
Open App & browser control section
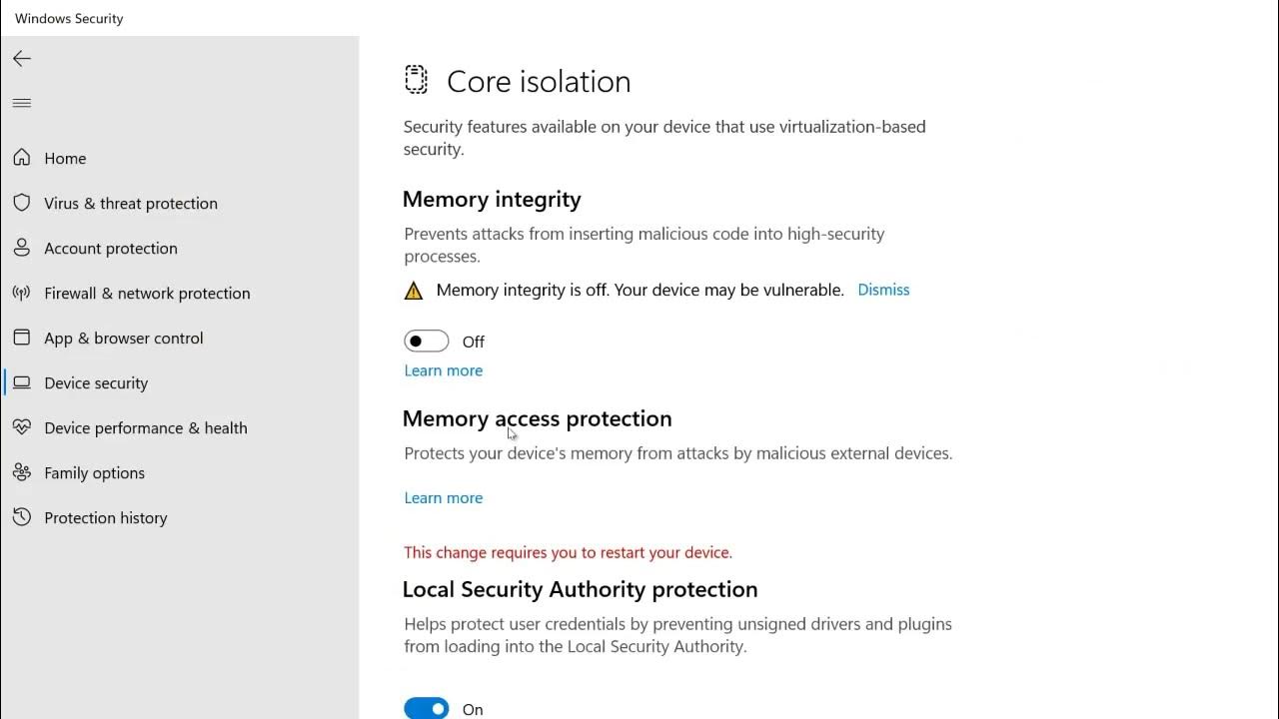coord(124,338)
